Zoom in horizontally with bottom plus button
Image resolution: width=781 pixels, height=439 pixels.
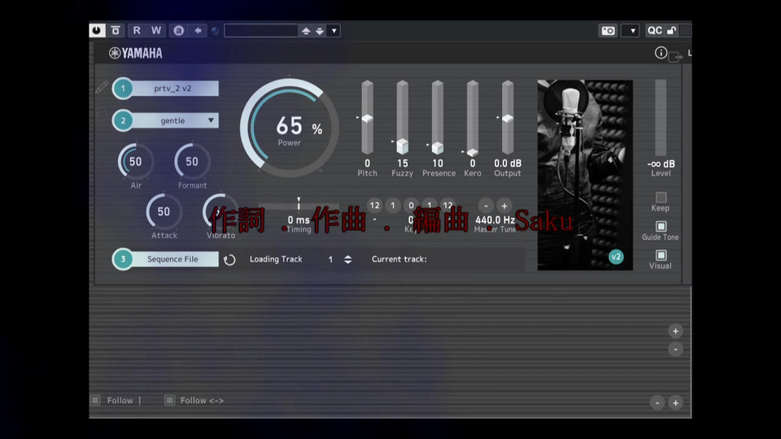click(x=675, y=402)
